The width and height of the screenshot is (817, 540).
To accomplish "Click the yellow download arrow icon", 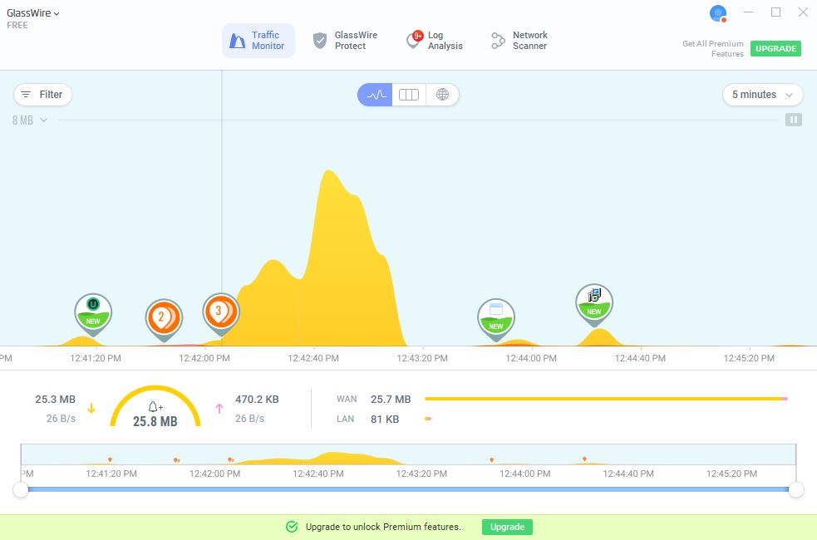I will click(91, 408).
